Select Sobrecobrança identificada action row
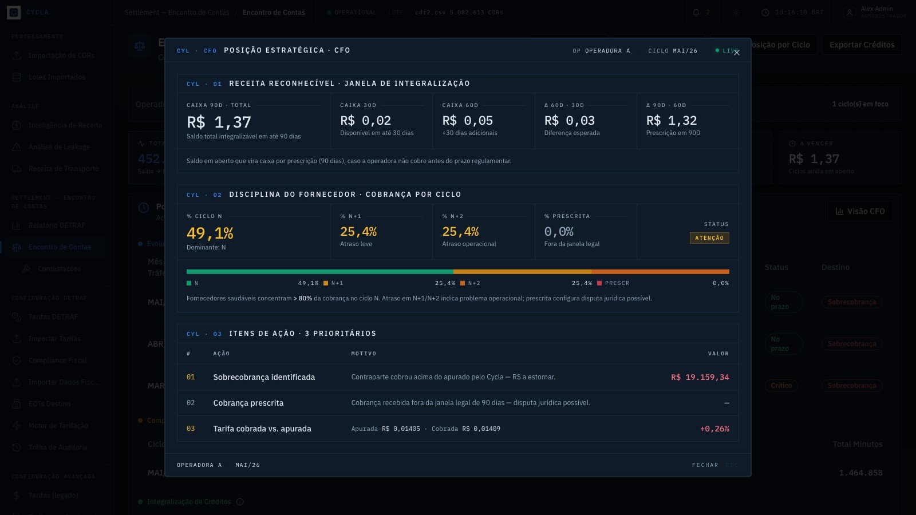Screen dimensions: 916x515 pyautogui.click(x=458, y=378)
